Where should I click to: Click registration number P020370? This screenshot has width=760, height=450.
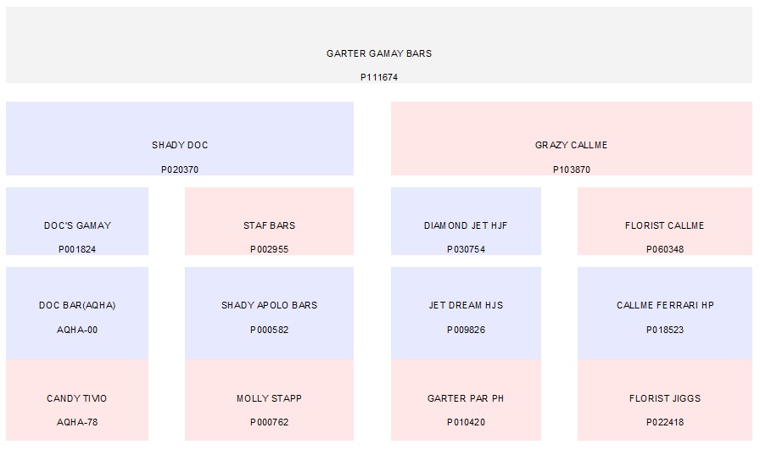click(x=180, y=170)
